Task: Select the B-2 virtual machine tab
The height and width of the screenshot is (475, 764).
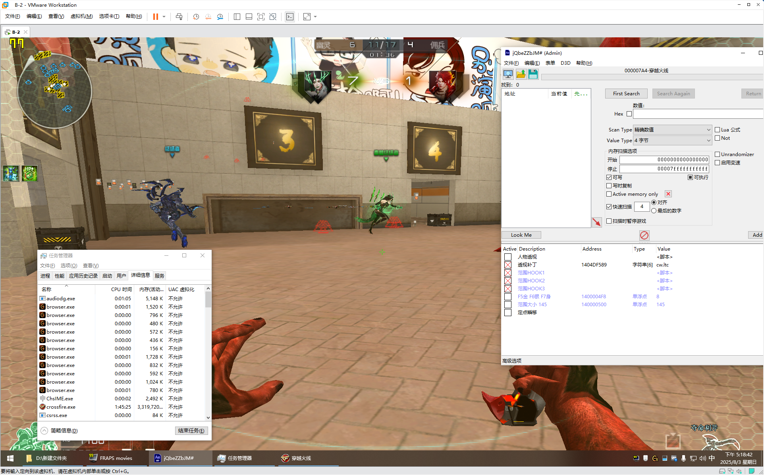Action: click(x=16, y=32)
